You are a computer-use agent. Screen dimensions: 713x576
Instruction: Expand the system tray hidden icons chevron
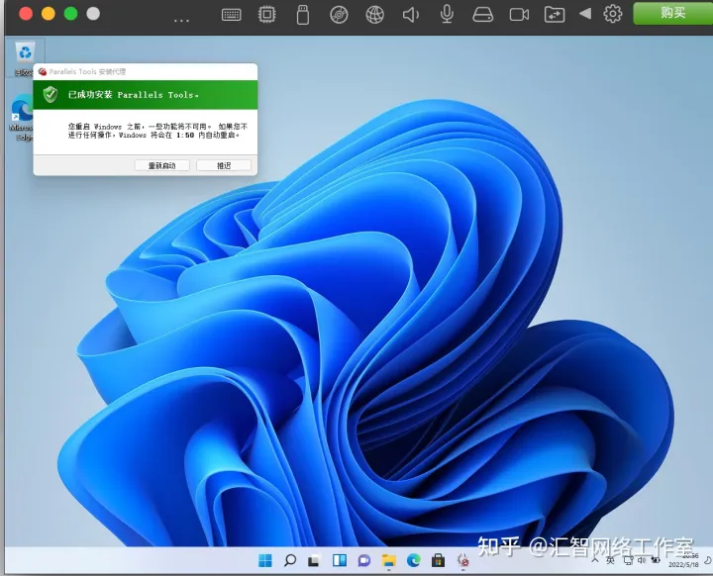(594, 560)
